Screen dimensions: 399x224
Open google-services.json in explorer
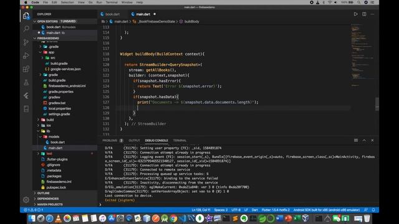click(65, 69)
